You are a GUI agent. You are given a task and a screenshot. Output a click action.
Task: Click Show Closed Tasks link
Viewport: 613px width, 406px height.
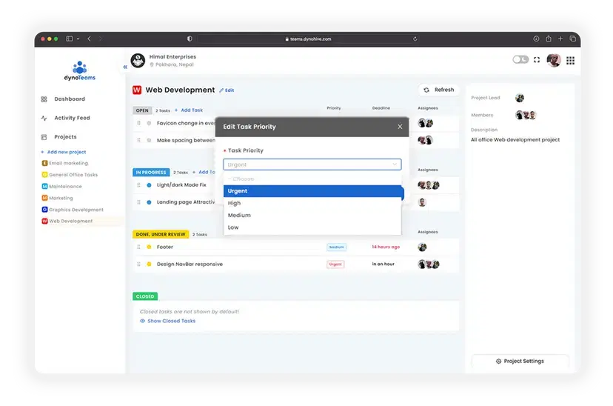tap(168, 321)
